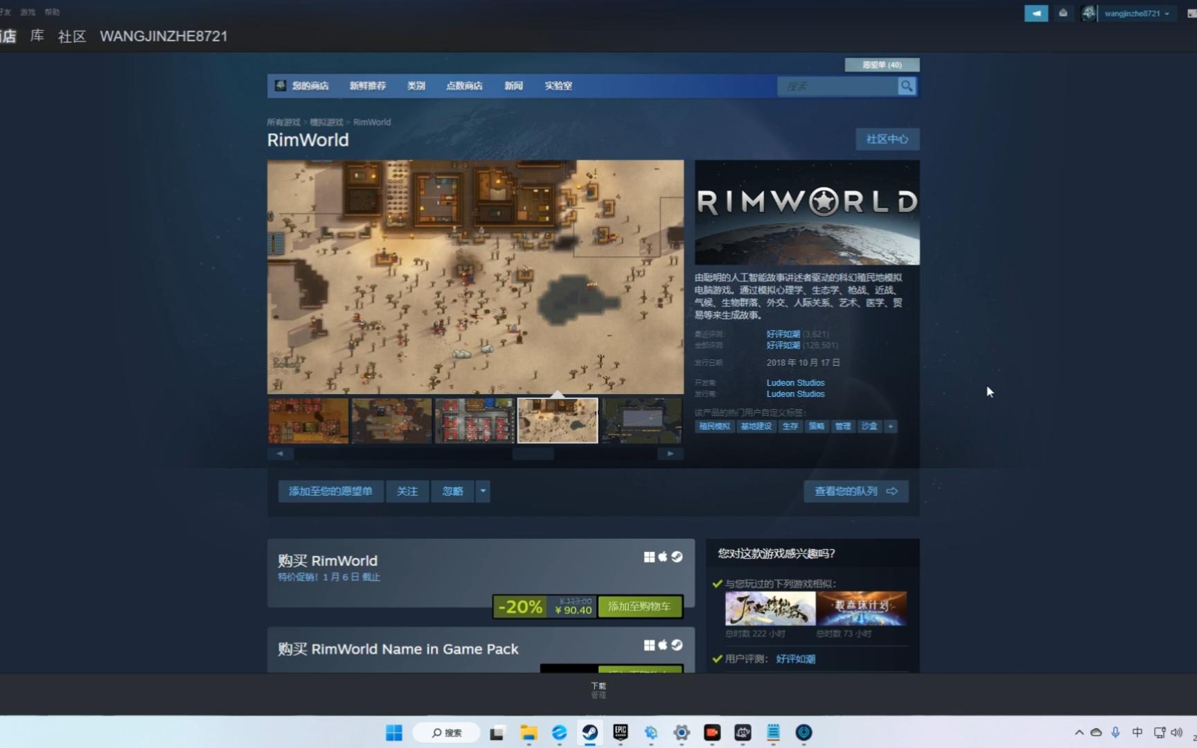Click the 中 input method indicator
Image resolution: width=1197 pixels, height=748 pixels.
tap(1137, 733)
